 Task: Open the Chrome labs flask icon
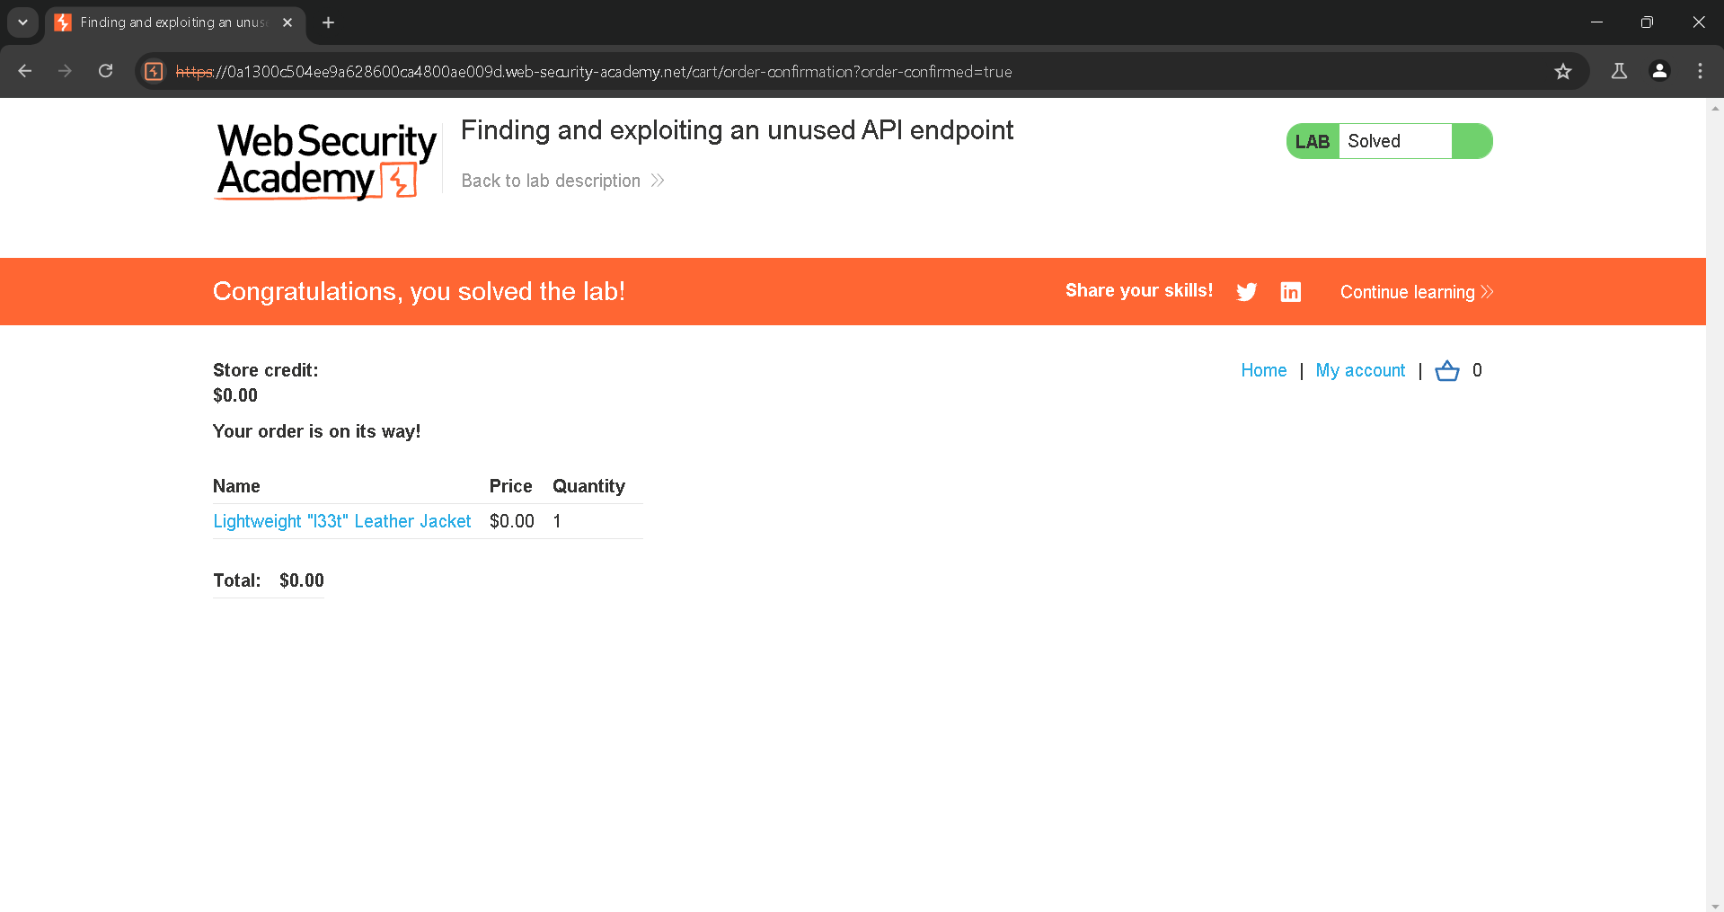pyautogui.click(x=1619, y=72)
